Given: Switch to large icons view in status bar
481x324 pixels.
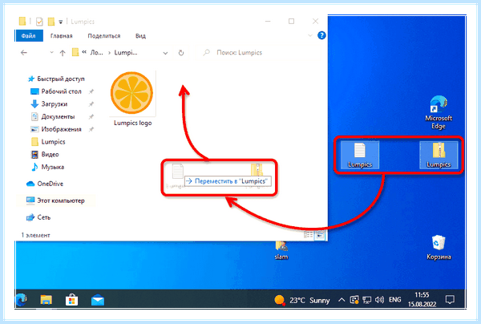Looking at the screenshot, I should pos(320,235).
